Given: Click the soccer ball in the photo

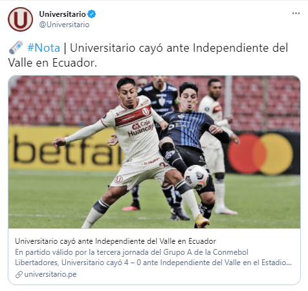Looking at the screenshot, I should 196,177.
